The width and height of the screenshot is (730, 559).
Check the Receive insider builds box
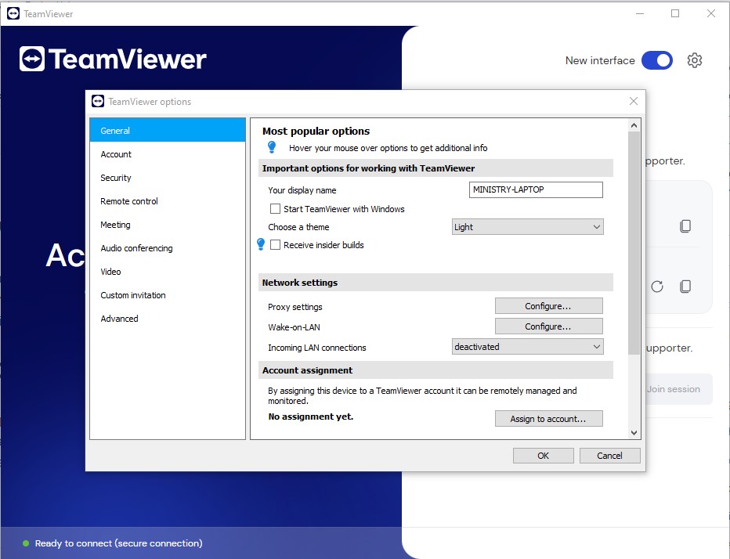pos(275,244)
